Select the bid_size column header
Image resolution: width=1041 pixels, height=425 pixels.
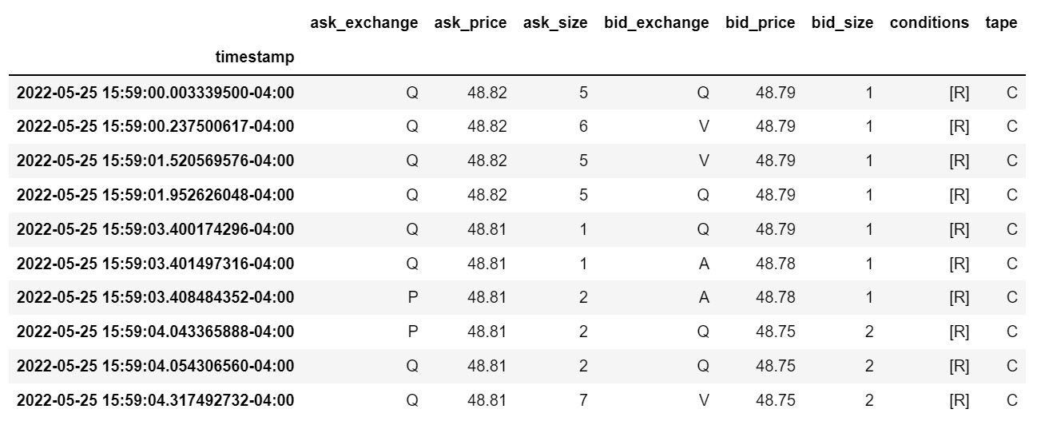(x=842, y=23)
